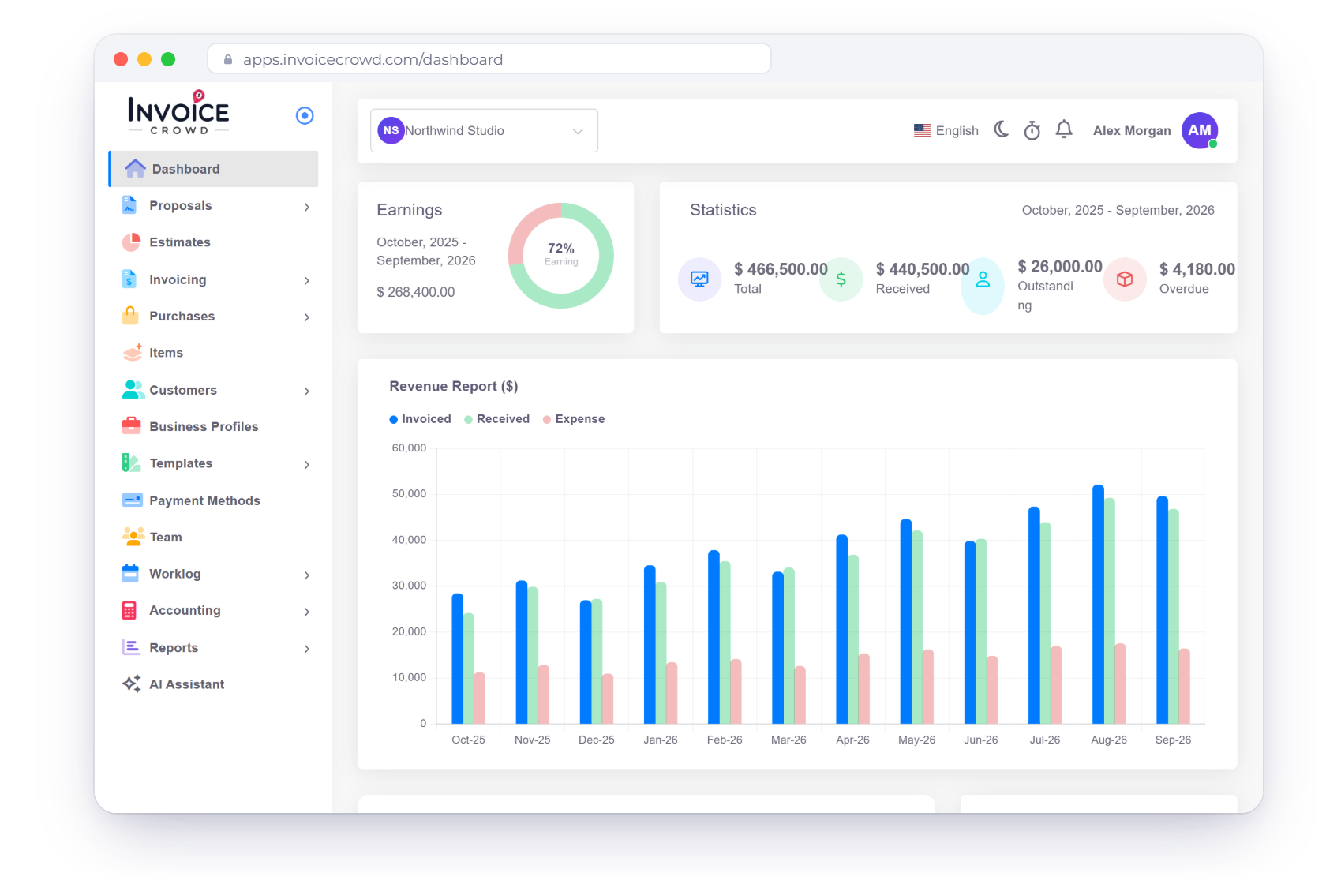Expand the Templates submenu chevron
Image resolution: width=1326 pixels, height=884 pixels.
307,464
